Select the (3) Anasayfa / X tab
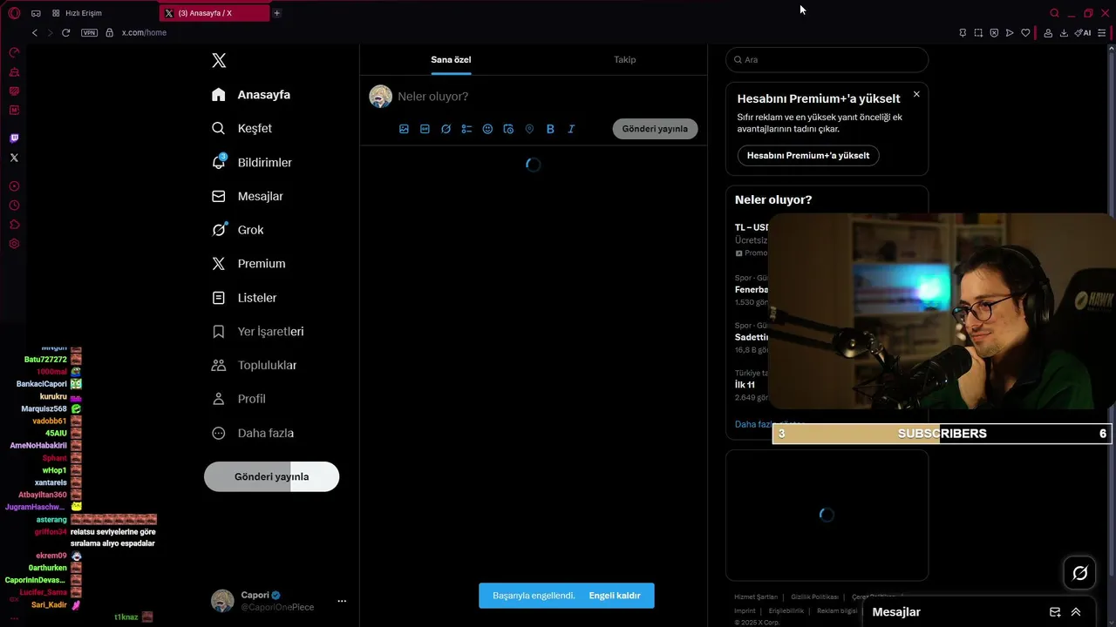Screen dimensions: 1116x627 click(214, 13)
